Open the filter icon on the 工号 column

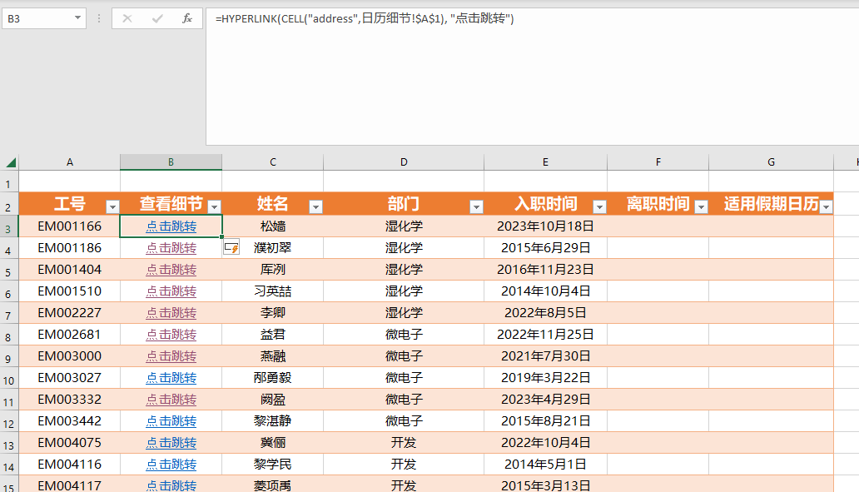click(112, 205)
